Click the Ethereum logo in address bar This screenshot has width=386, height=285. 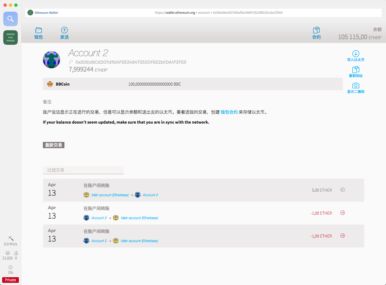click(30, 12)
